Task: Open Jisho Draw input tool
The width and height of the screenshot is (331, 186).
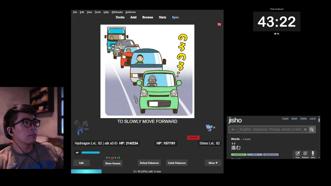Action: 298,155
